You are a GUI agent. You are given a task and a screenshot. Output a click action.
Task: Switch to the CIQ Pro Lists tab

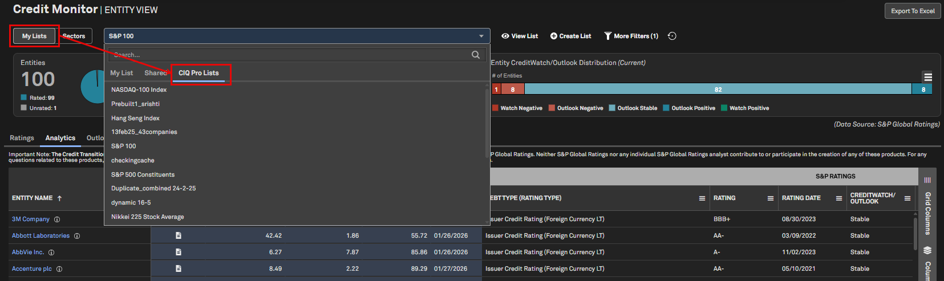tap(198, 73)
